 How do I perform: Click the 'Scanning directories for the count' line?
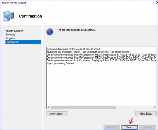(74, 49)
